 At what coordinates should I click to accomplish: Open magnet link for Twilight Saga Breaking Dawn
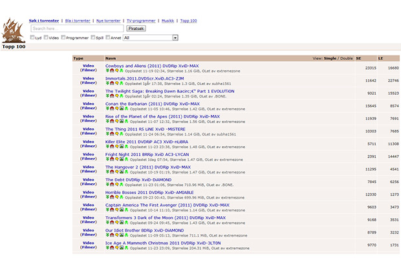(112, 96)
